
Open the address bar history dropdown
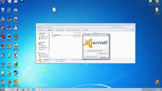(111, 27)
